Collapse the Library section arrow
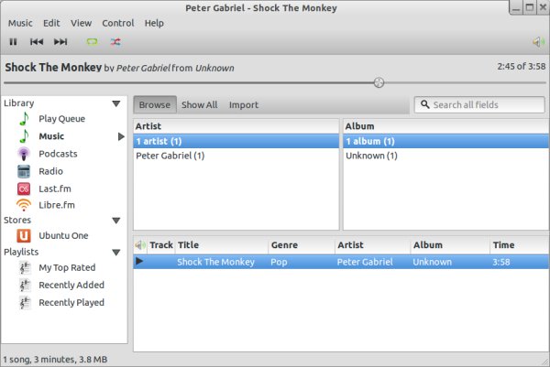The height and width of the screenshot is (367, 550). point(116,103)
